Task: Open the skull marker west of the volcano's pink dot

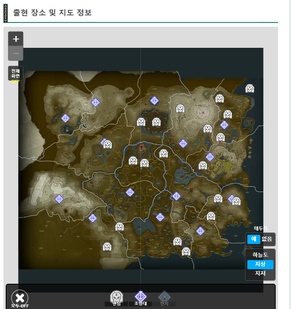Action: click(180, 109)
